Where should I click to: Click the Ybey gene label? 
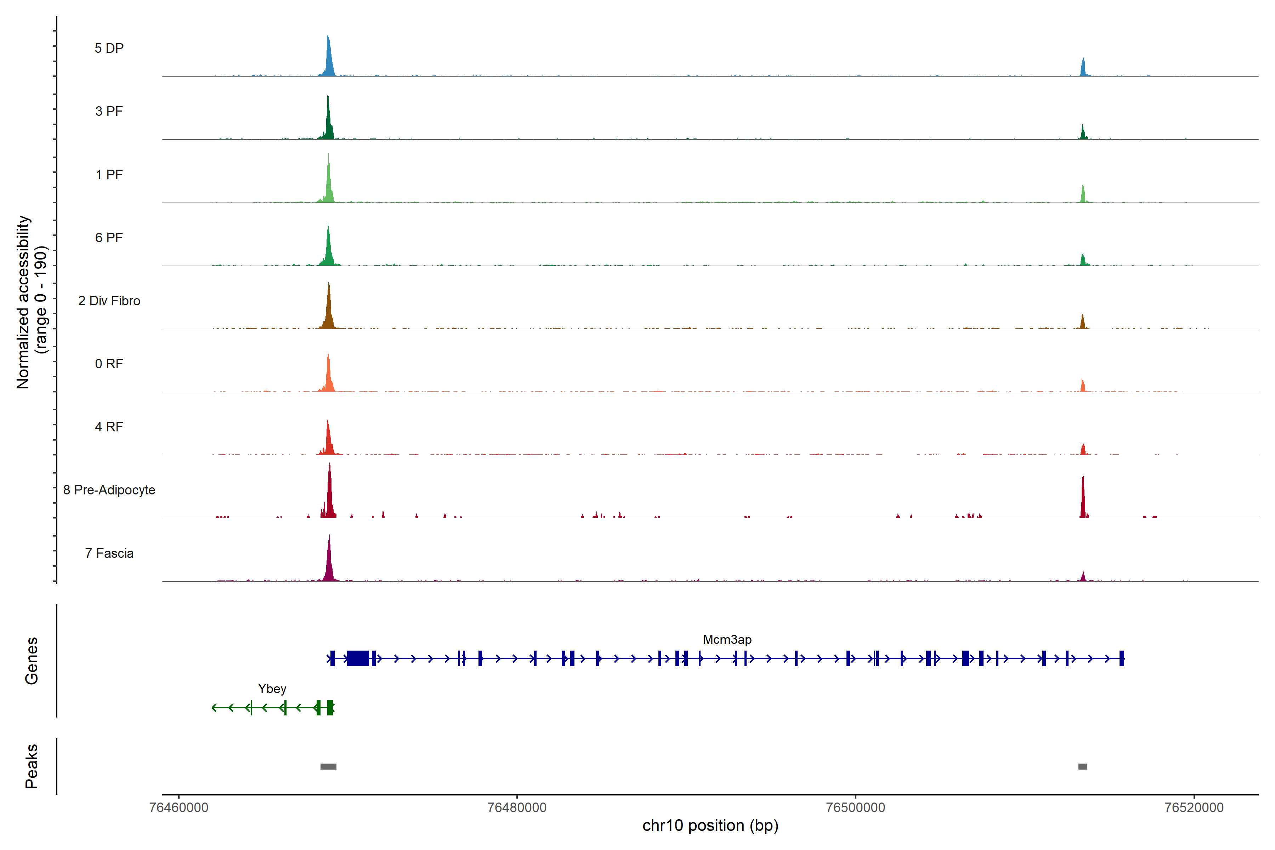(x=272, y=689)
